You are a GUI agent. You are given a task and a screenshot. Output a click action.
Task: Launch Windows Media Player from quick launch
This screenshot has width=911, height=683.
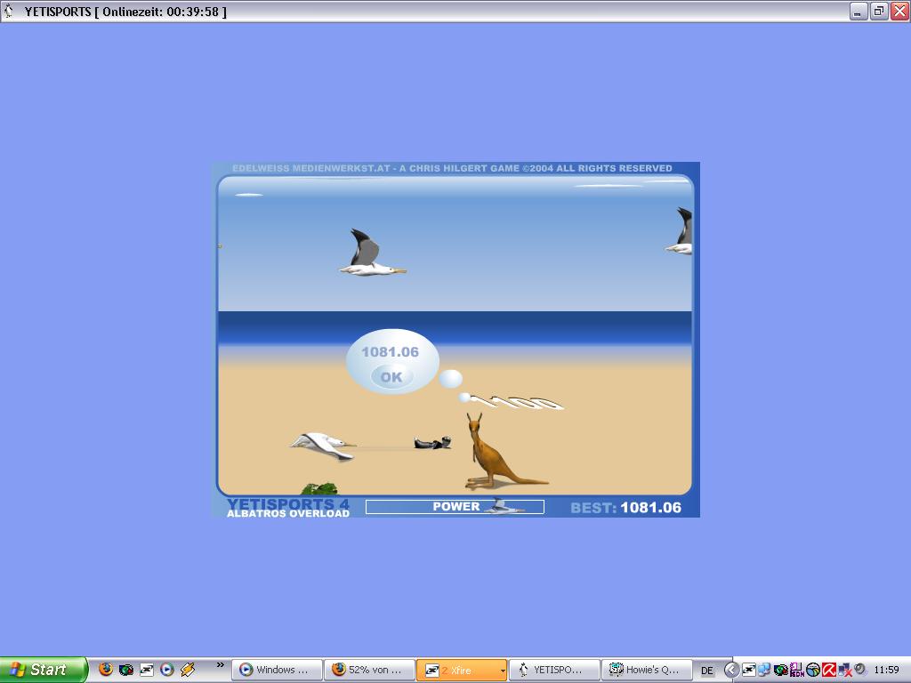click(x=166, y=670)
